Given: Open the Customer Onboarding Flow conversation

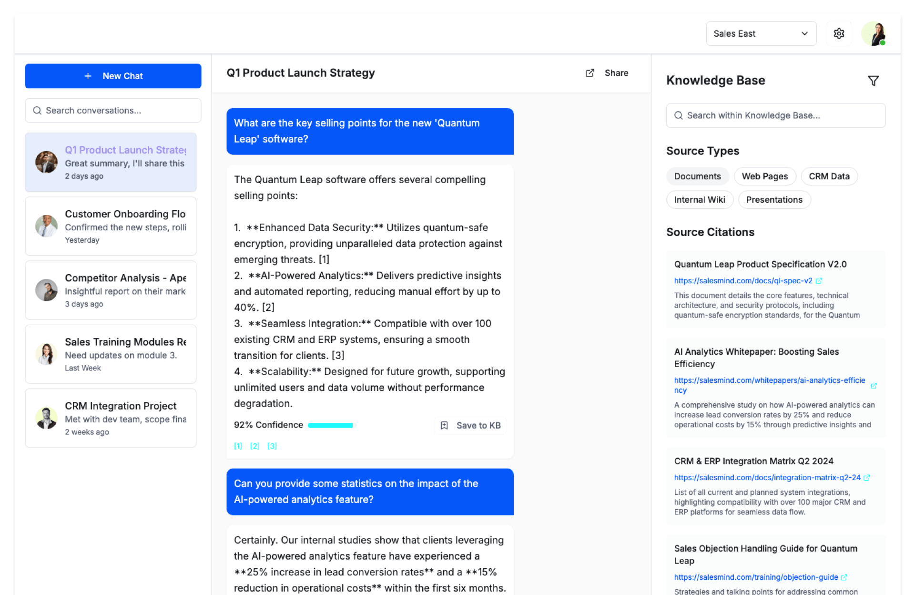Looking at the screenshot, I should tap(111, 226).
